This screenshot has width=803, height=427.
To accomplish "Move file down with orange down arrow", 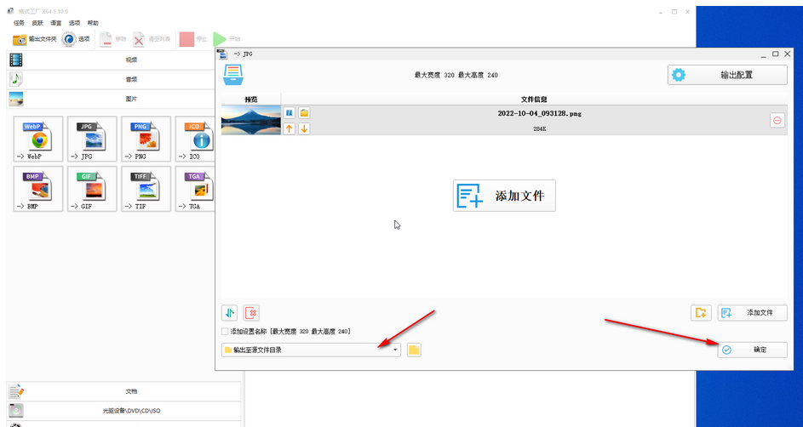I will coord(304,128).
